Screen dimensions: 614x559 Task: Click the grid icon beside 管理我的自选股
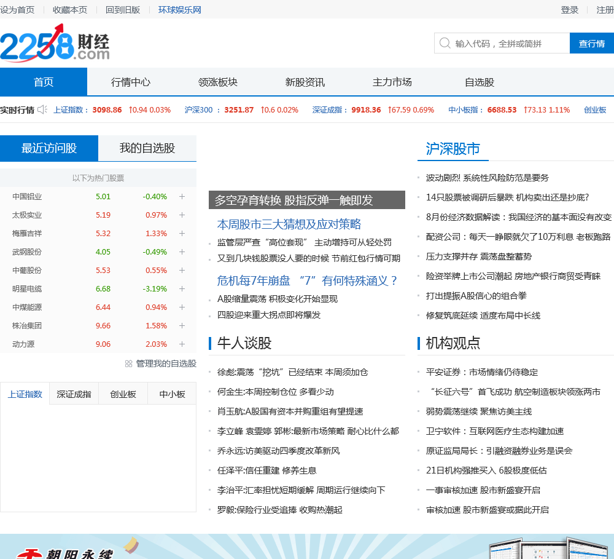(128, 363)
